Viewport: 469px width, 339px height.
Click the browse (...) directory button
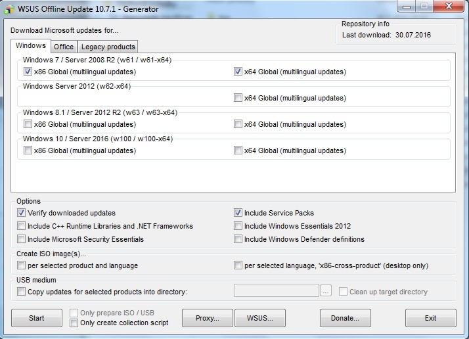pyautogui.click(x=326, y=291)
